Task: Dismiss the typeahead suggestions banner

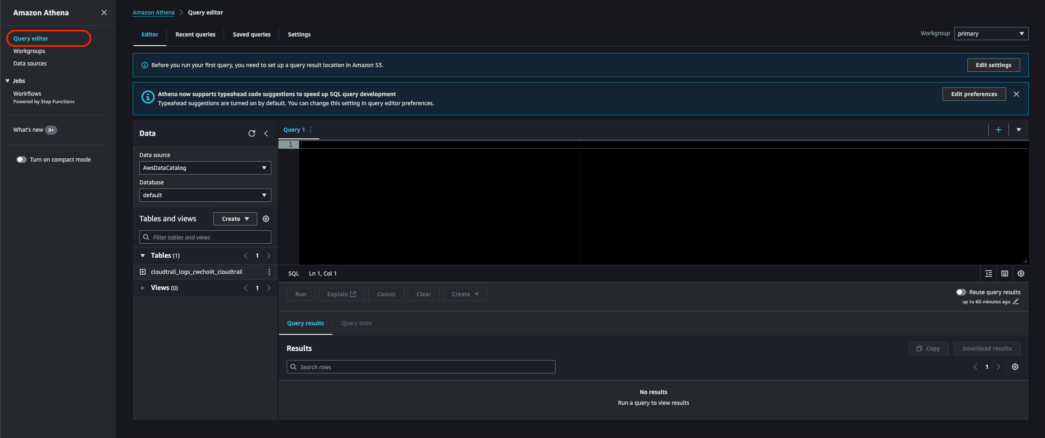Action: pyautogui.click(x=1016, y=94)
